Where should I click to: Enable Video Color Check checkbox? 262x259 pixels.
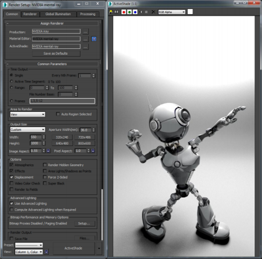click(11, 183)
